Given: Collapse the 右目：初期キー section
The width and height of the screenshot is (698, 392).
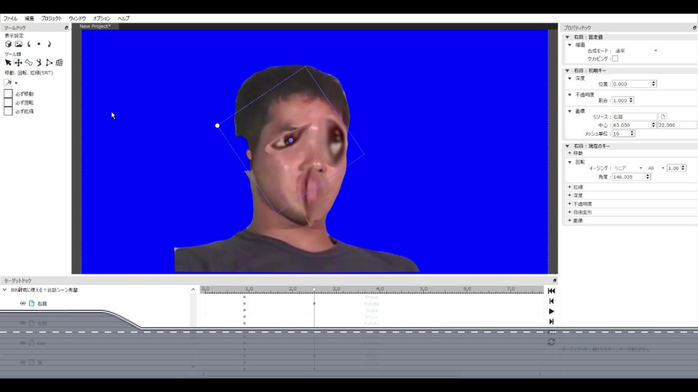Looking at the screenshot, I should (567, 70).
